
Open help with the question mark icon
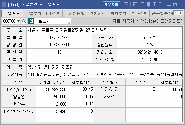[160, 4]
